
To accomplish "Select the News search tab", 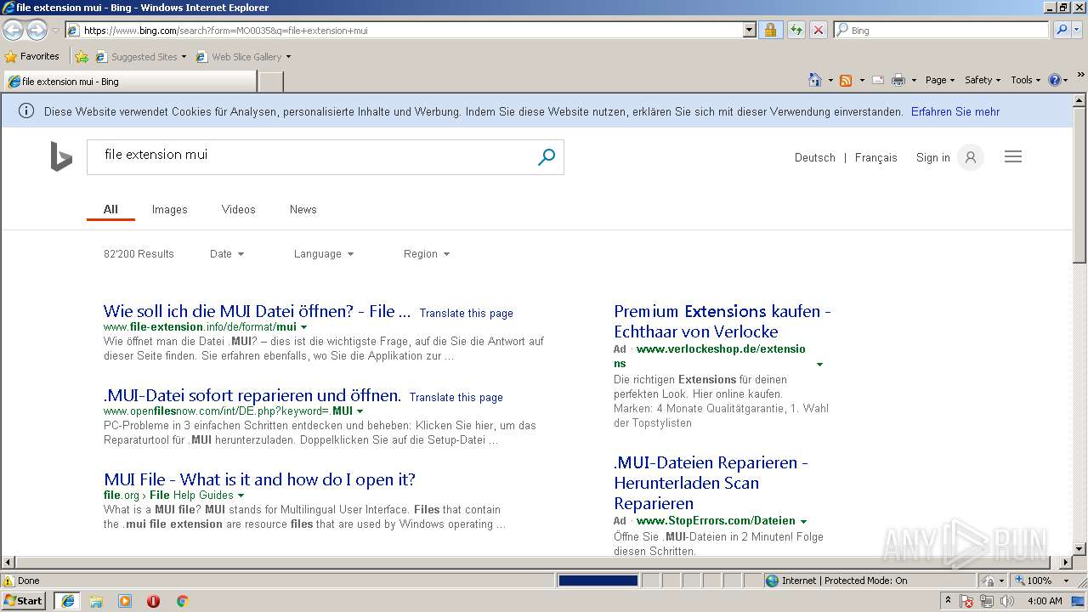I will 303,209.
